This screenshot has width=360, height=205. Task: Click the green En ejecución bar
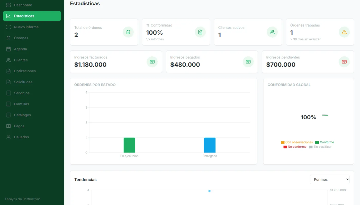point(129,145)
